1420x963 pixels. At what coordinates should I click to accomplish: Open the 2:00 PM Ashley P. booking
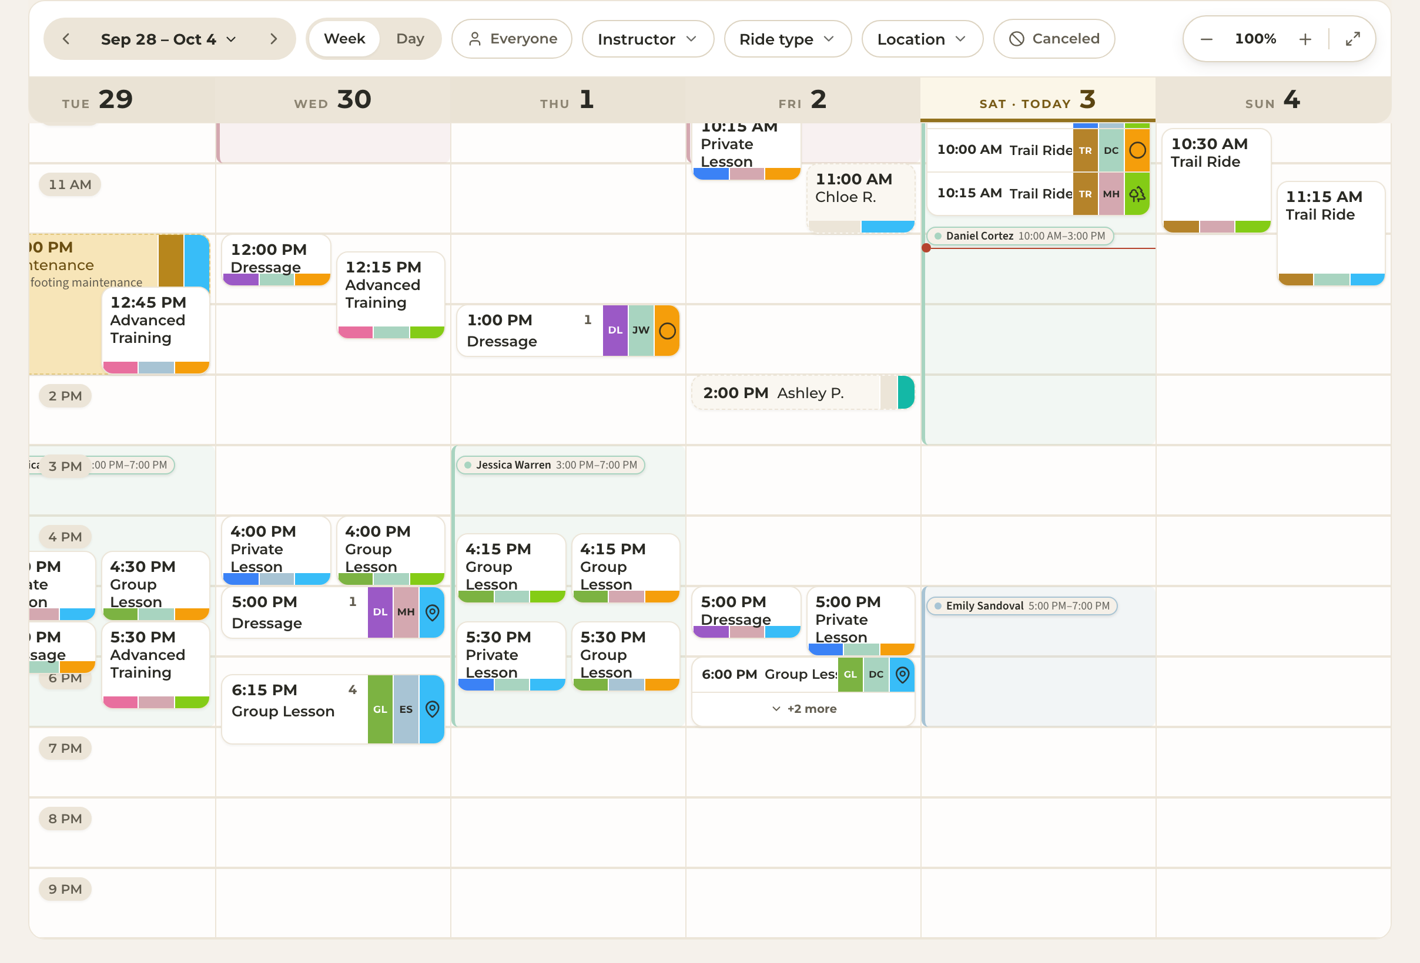point(803,392)
